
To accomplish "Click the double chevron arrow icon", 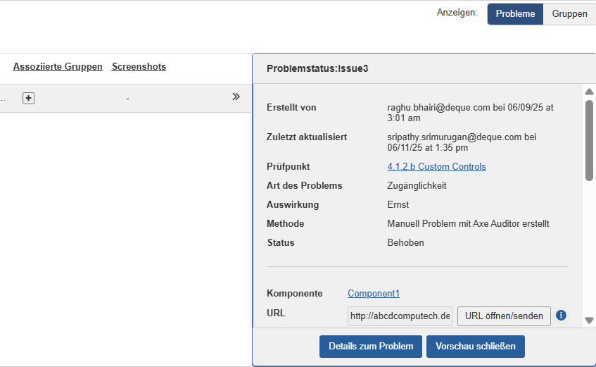I will [x=236, y=97].
